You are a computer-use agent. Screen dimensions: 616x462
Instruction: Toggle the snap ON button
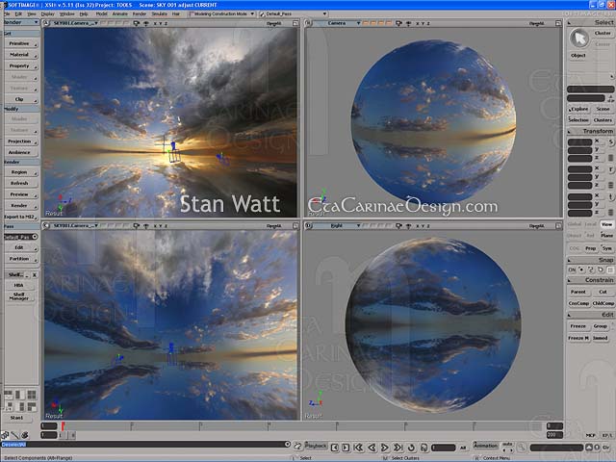(573, 269)
